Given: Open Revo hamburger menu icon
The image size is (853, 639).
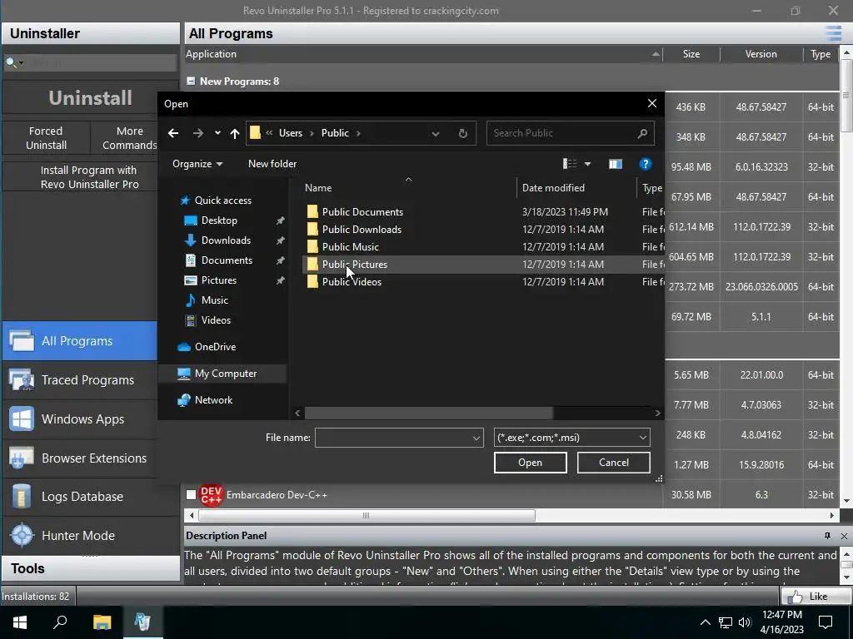Looking at the screenshot, I should click(833, 33).
